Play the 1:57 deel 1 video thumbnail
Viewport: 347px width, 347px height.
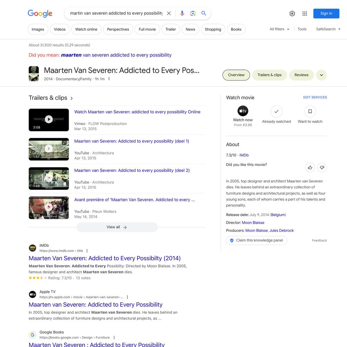pyautogui.click(x=49, y=149)
